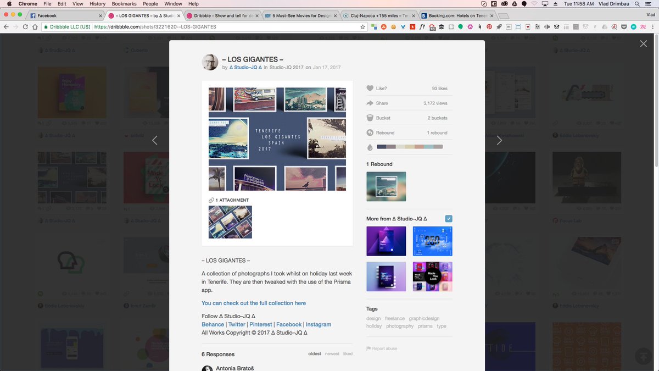
Task: Click commenter name 'Antonia Bratoš'
Action: point(236,368)
